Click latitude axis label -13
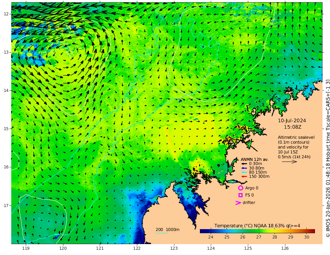The height and width of the screenshot is (255, 330). 6,52
